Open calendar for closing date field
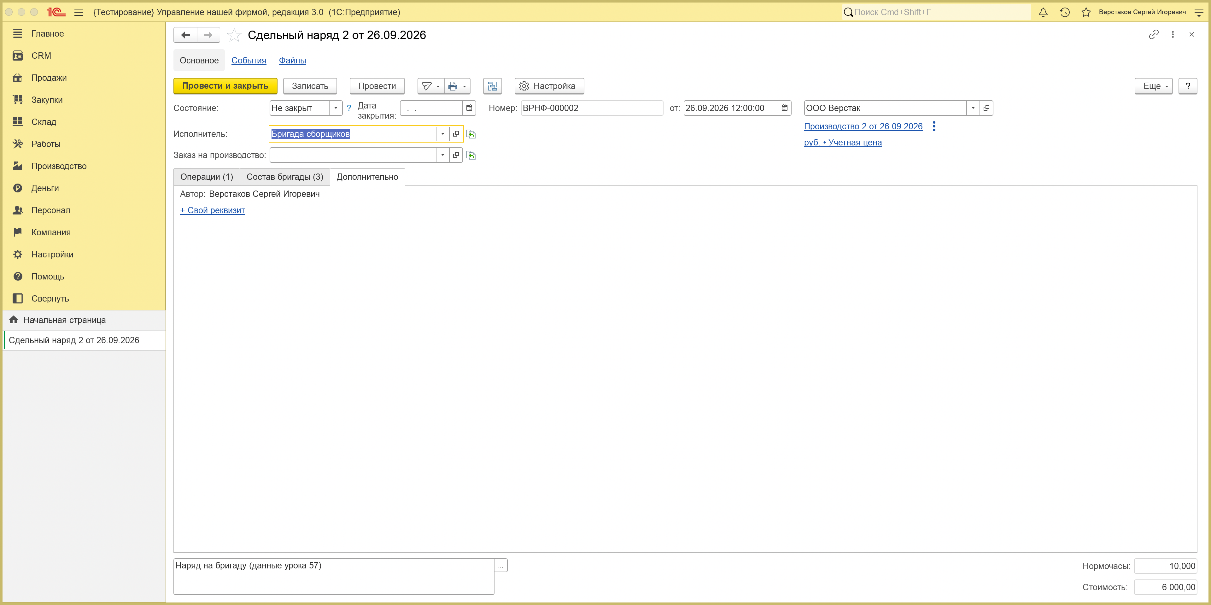The width and height of the screenshot is (1211, 605). pyautogui.click(x=469, y=108)
